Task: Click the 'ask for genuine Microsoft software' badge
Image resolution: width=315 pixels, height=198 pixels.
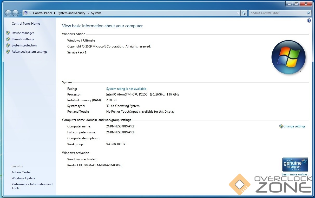Action: [295, 165]
